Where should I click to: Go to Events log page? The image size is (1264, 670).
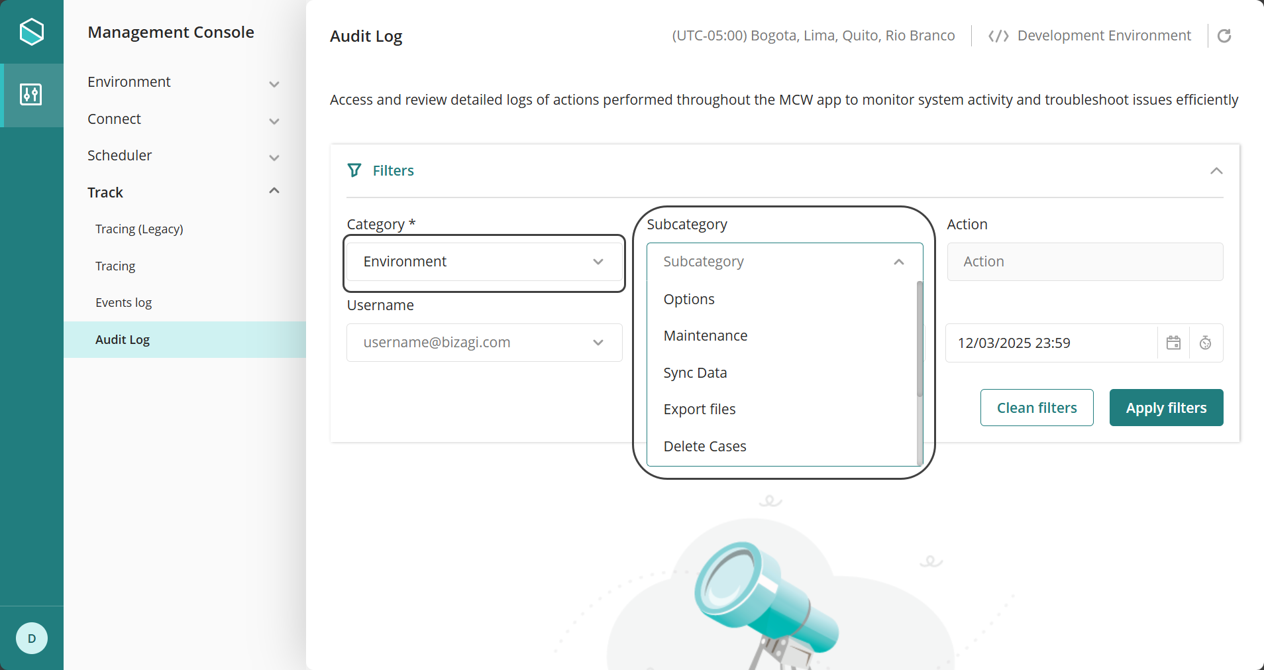(x=124, y=303)
